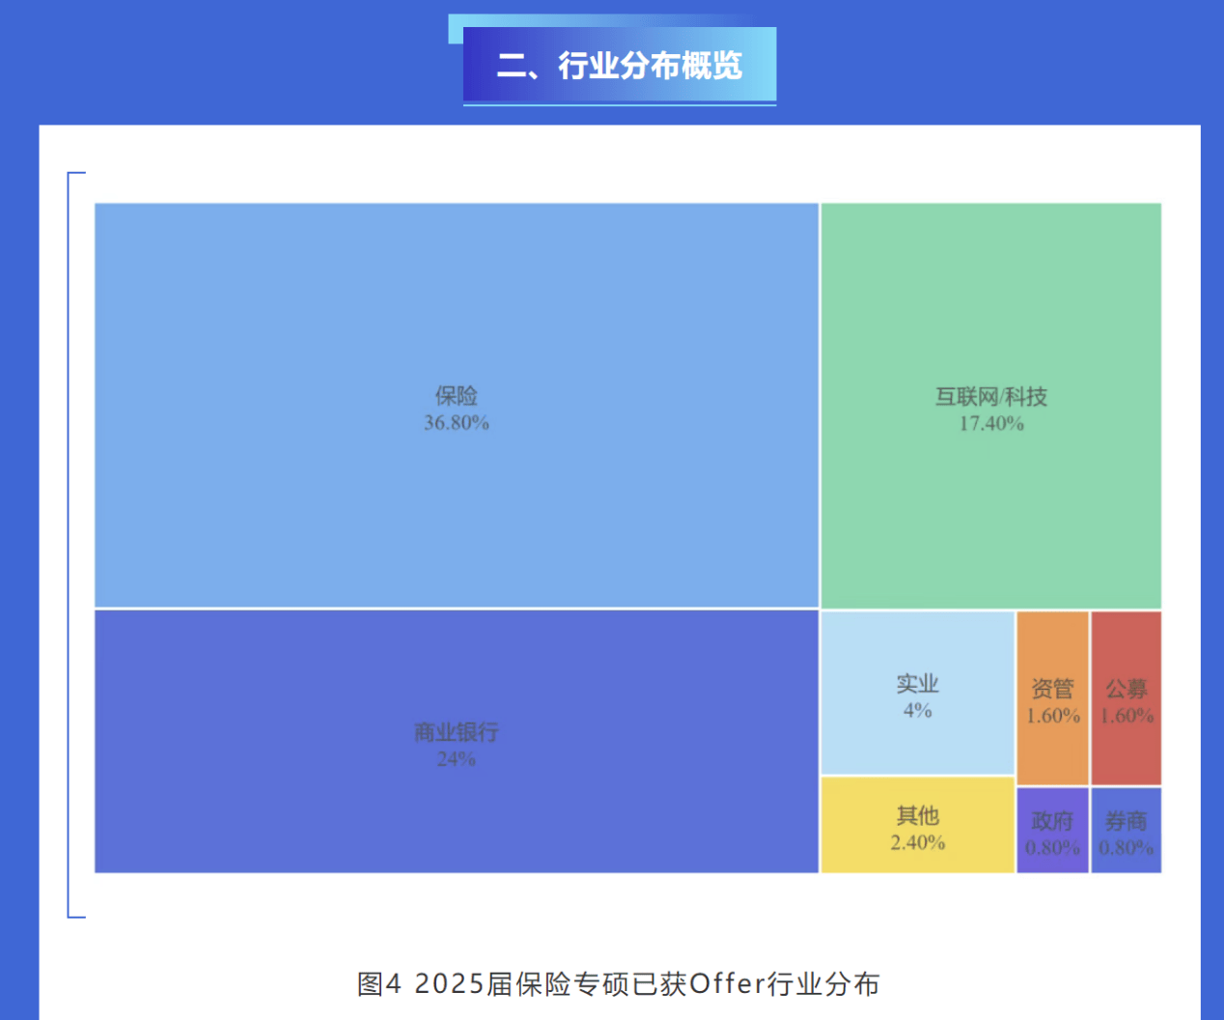Screen dimensions: 1224x1020
Task: Click the 二、行业分布概览 title banner
Action: 620,66
